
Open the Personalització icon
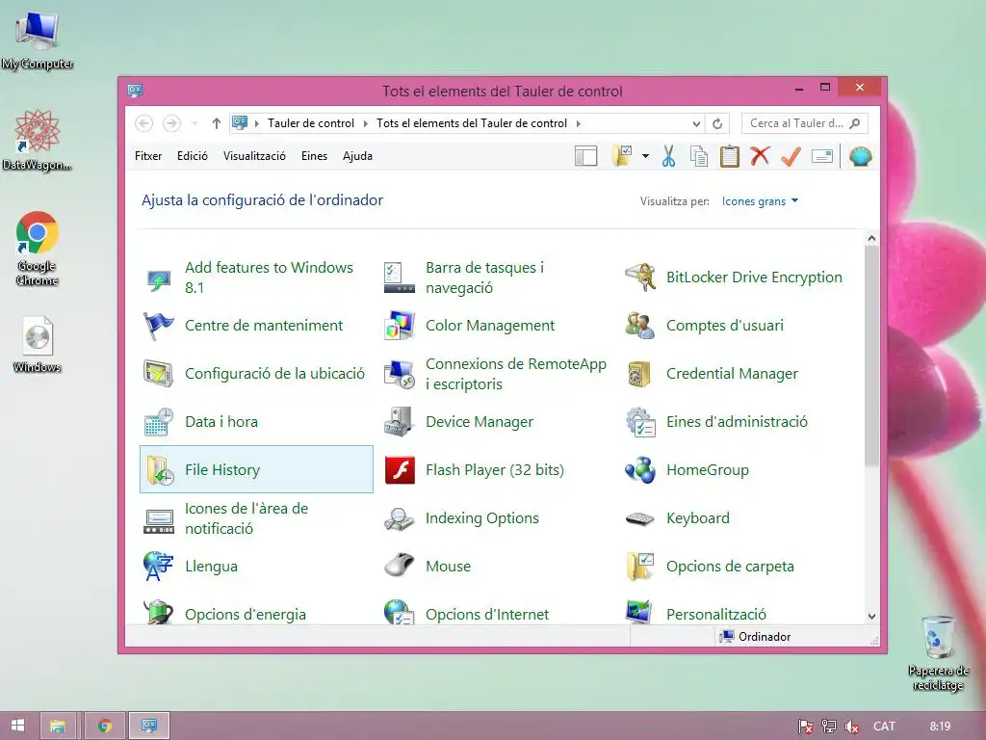tap(639, 612)
